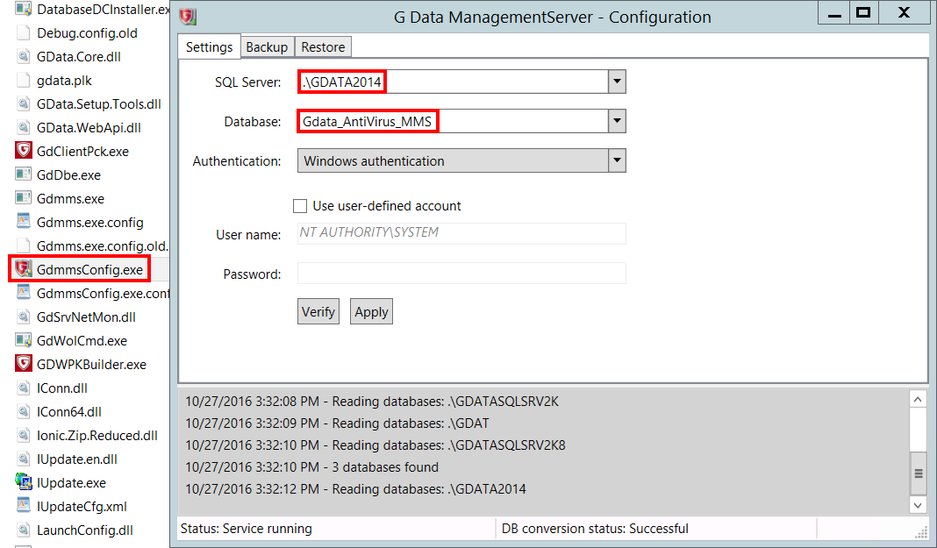Open the Restore tab
This screenshot has width=937, height=548.
pyautogui.click(x=323, y=46)
